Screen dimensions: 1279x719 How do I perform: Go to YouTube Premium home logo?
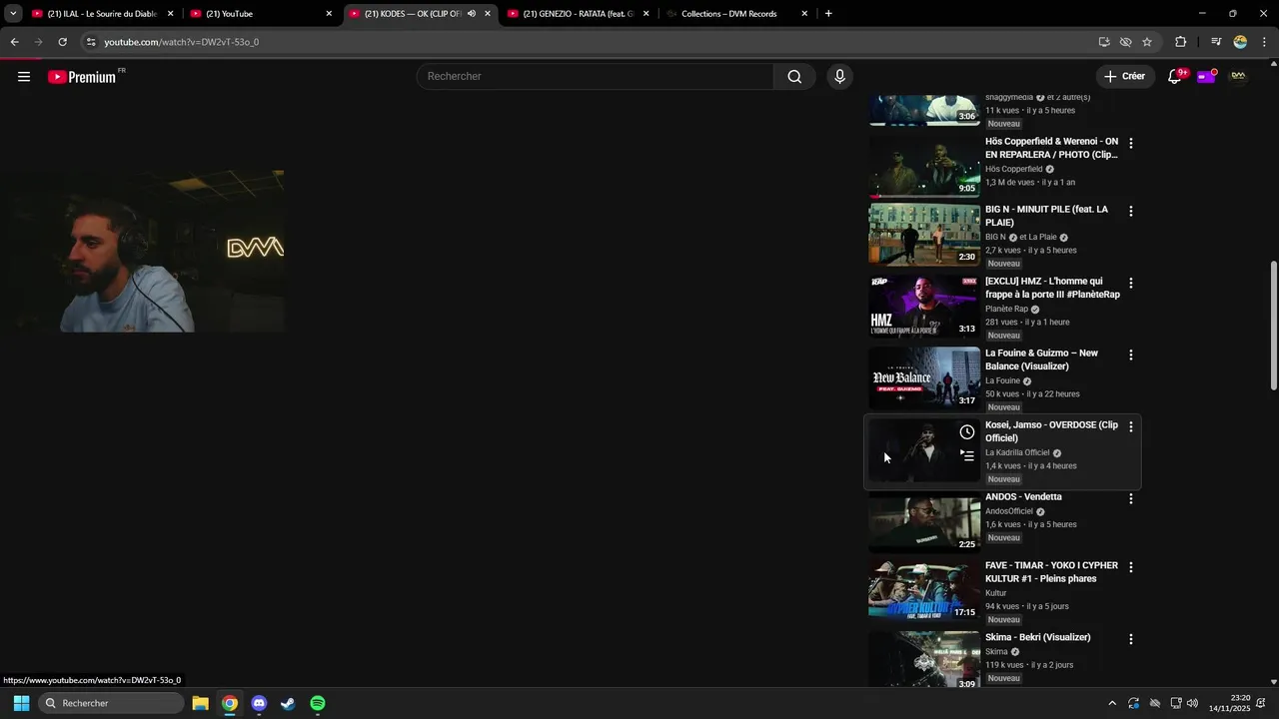pyautogui.click(x=84, y=77)
